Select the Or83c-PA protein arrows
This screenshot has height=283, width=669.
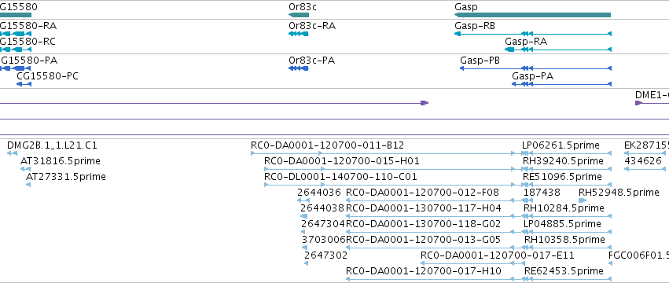pyautogui.click(x=299, y=68)
